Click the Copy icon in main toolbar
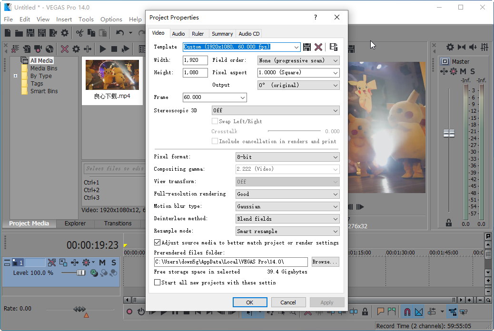This screenshot has height=331, width=494. coord(91,33)
